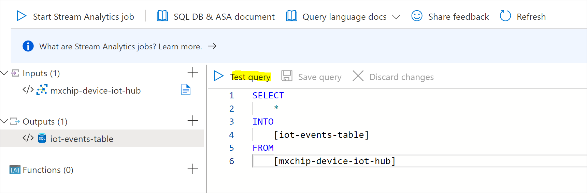Screen dimensions: 587x193
Task: Click line number 6 in the editor gutter
Action: coord(232,161)
